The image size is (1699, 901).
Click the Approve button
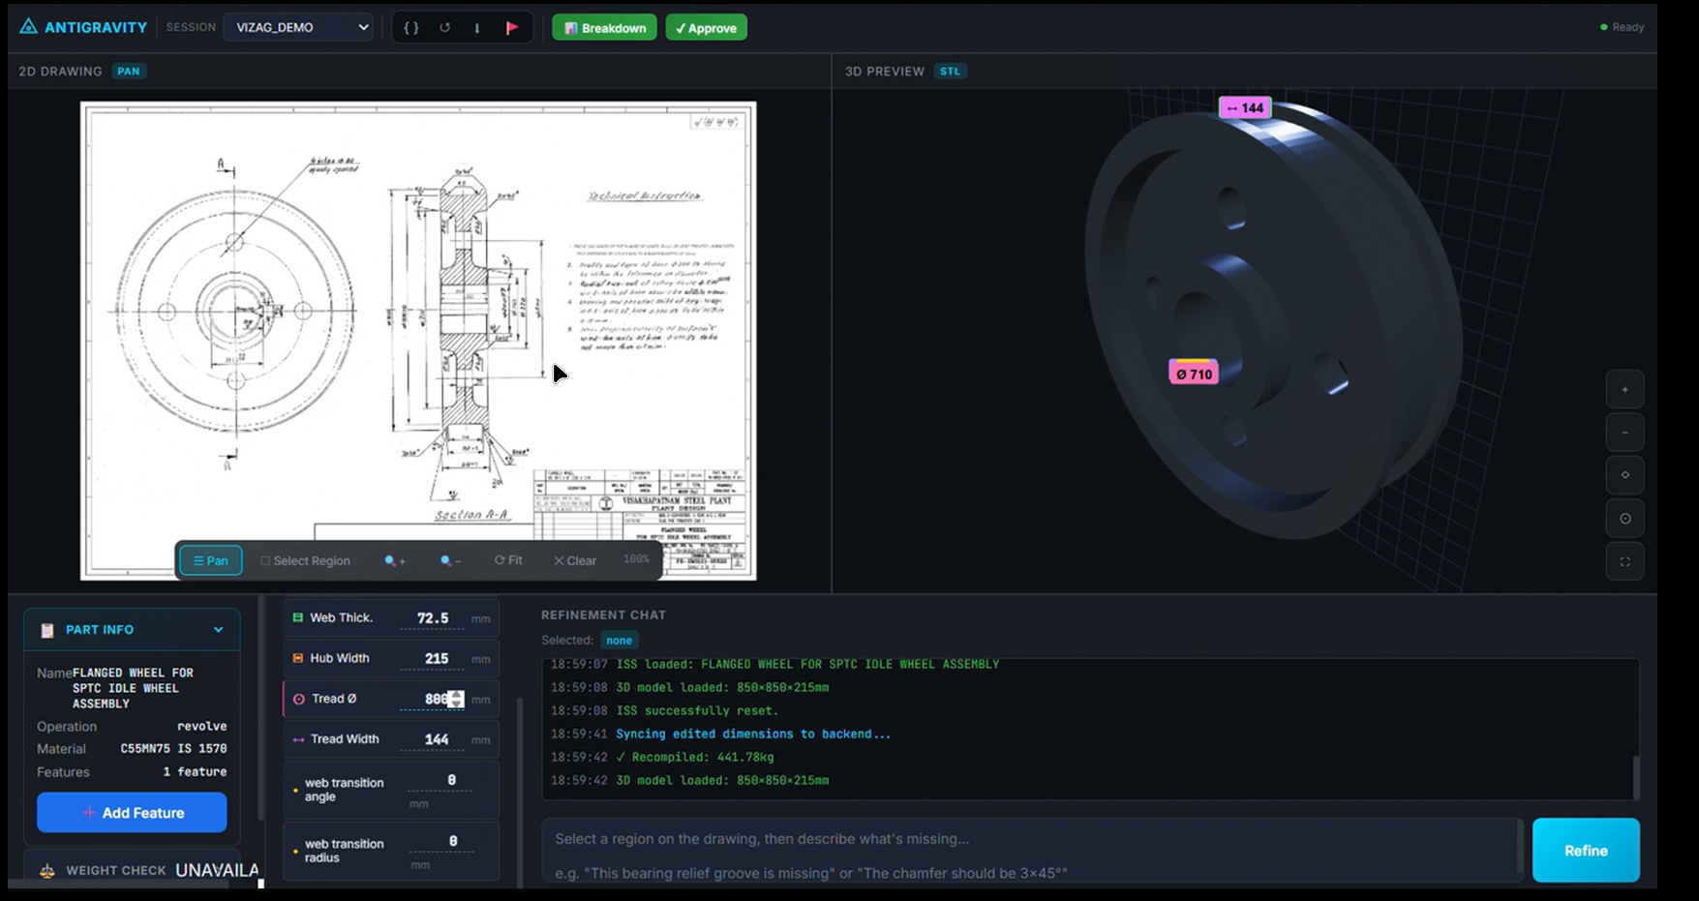pos(707,28)
